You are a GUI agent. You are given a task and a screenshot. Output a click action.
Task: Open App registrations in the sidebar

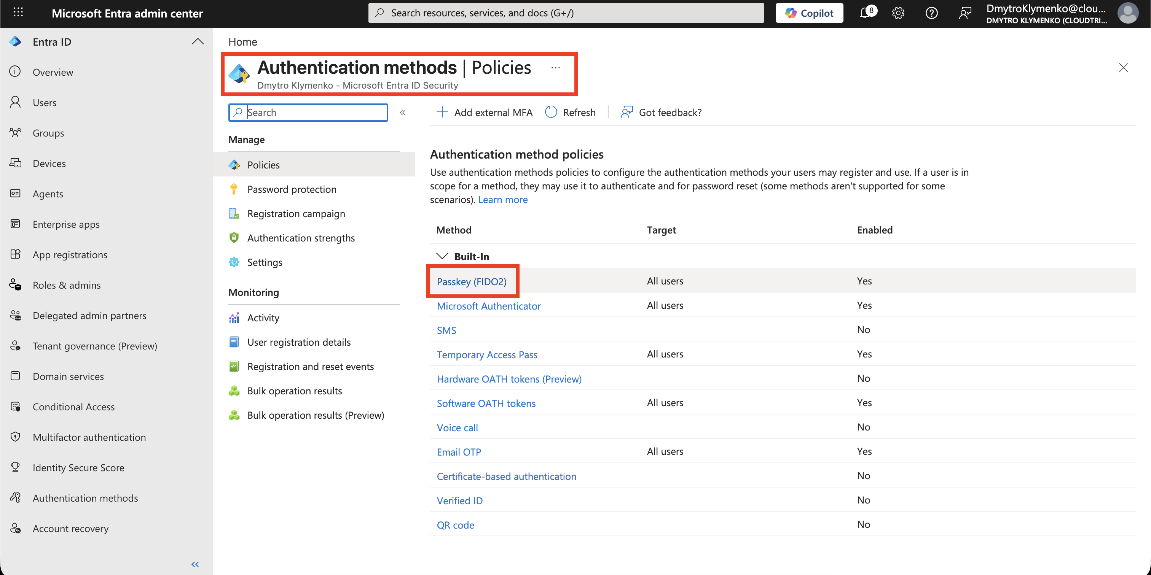pyautogui.click(x=70, y=254)
